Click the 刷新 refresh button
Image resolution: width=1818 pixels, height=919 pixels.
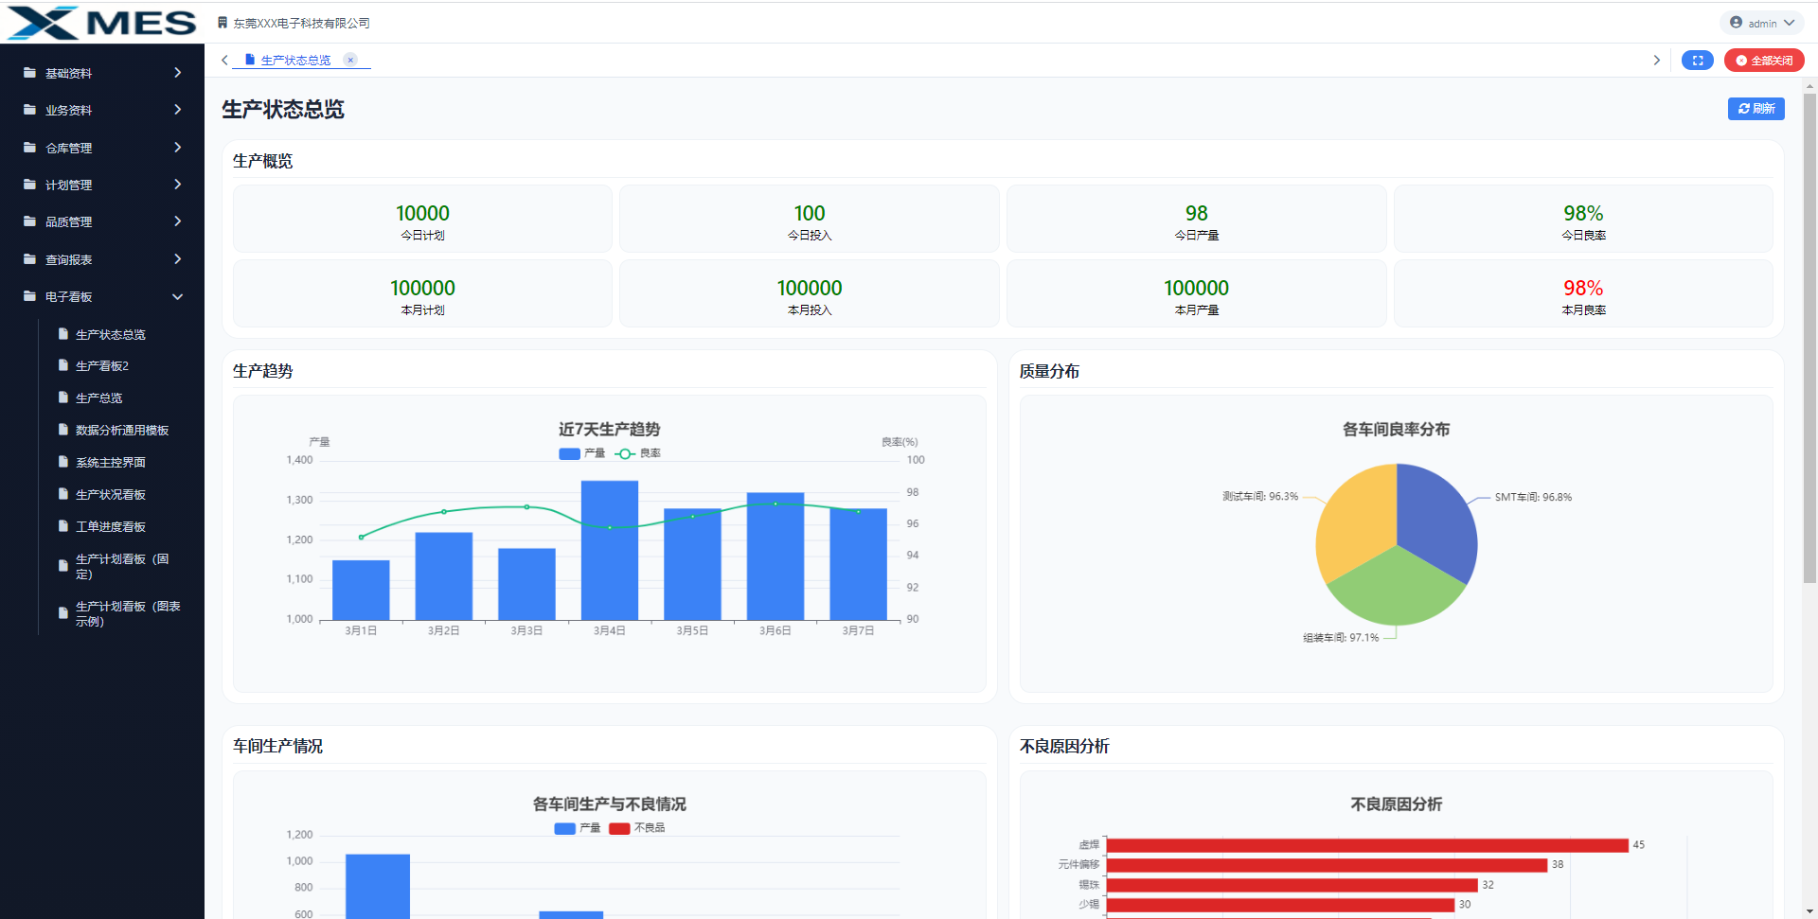coord(1756,109)
